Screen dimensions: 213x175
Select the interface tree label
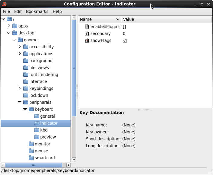click(38, 81)
